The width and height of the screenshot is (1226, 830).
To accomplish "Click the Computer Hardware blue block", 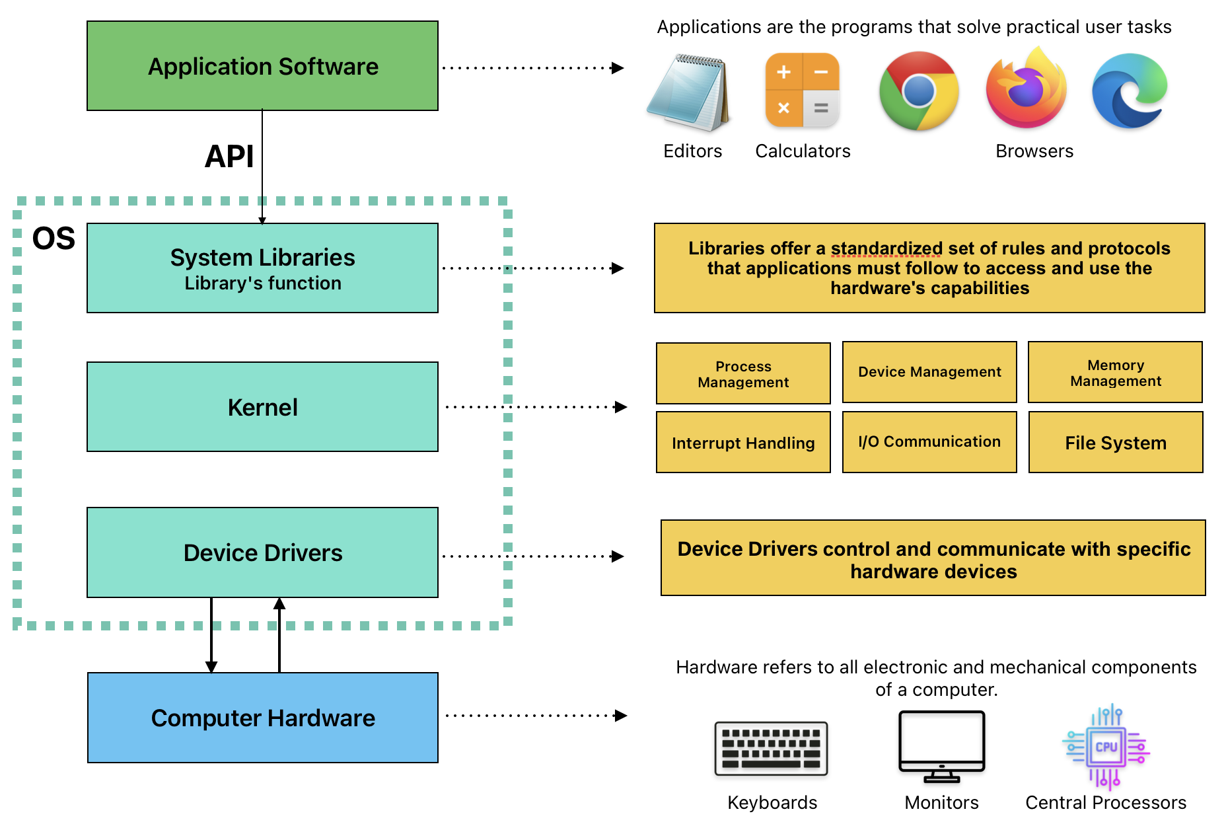I will pyautogui.click(x=262, y=718).
